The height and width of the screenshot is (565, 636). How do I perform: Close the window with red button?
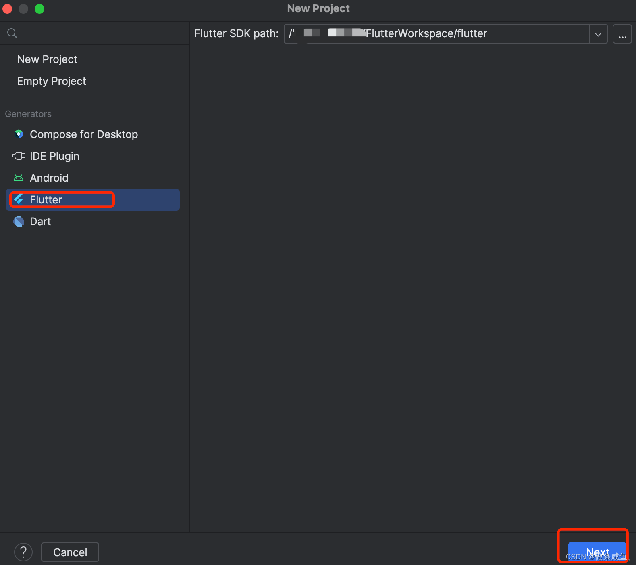[8, 8]
